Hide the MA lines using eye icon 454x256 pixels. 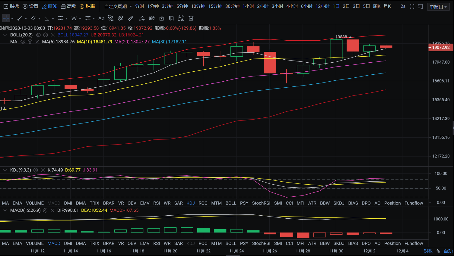pos(23,42)
